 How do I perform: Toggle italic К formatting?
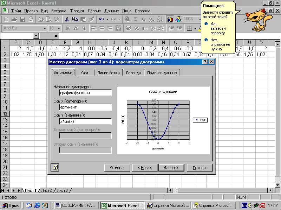(76, 28)
